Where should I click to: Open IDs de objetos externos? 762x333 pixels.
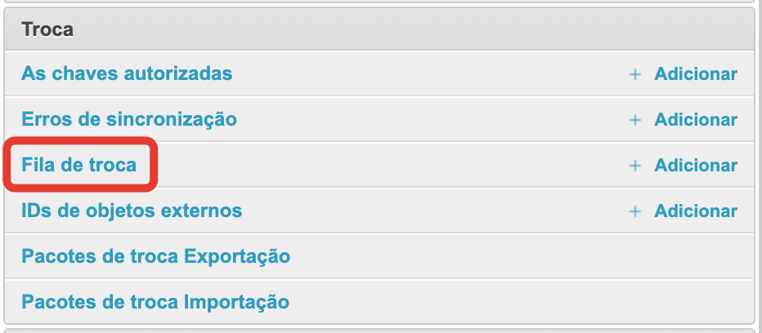[132, 211]
